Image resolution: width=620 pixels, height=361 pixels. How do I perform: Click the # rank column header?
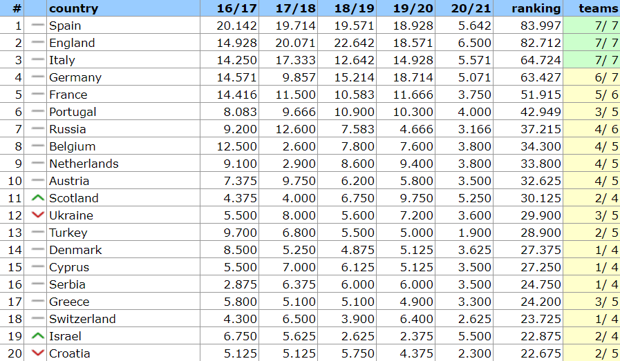pyautogui.click(x=17, y=8)
